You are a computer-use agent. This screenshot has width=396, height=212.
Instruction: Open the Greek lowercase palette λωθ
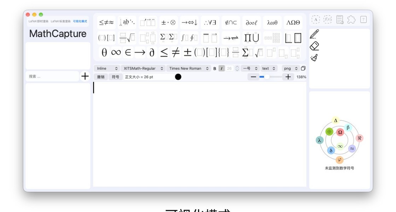point(272,23)
